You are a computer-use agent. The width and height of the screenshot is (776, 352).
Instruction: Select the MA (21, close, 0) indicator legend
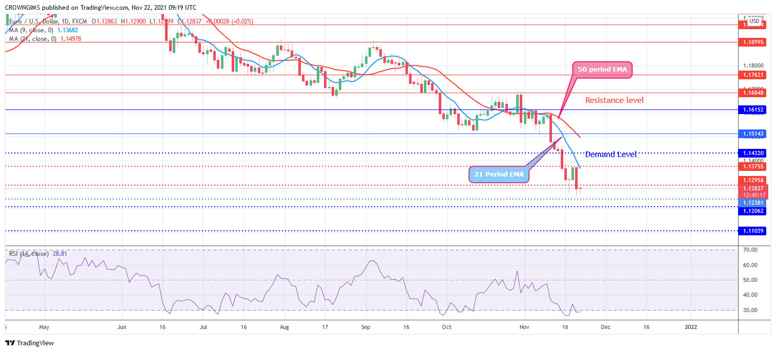click(x=33, y=39)
